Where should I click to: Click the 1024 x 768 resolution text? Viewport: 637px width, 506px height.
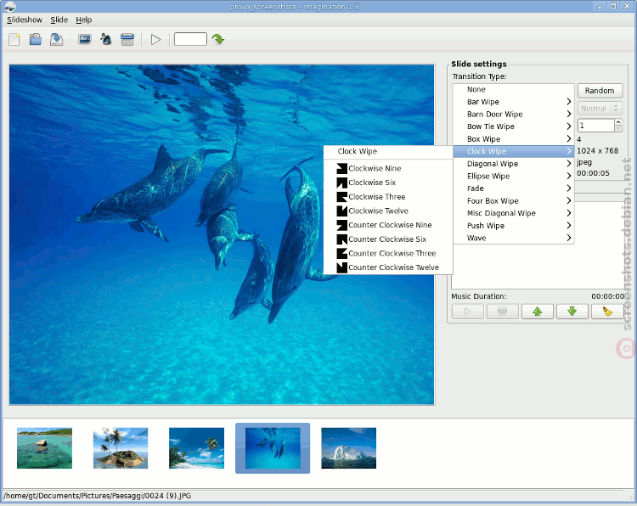(598, 150)
